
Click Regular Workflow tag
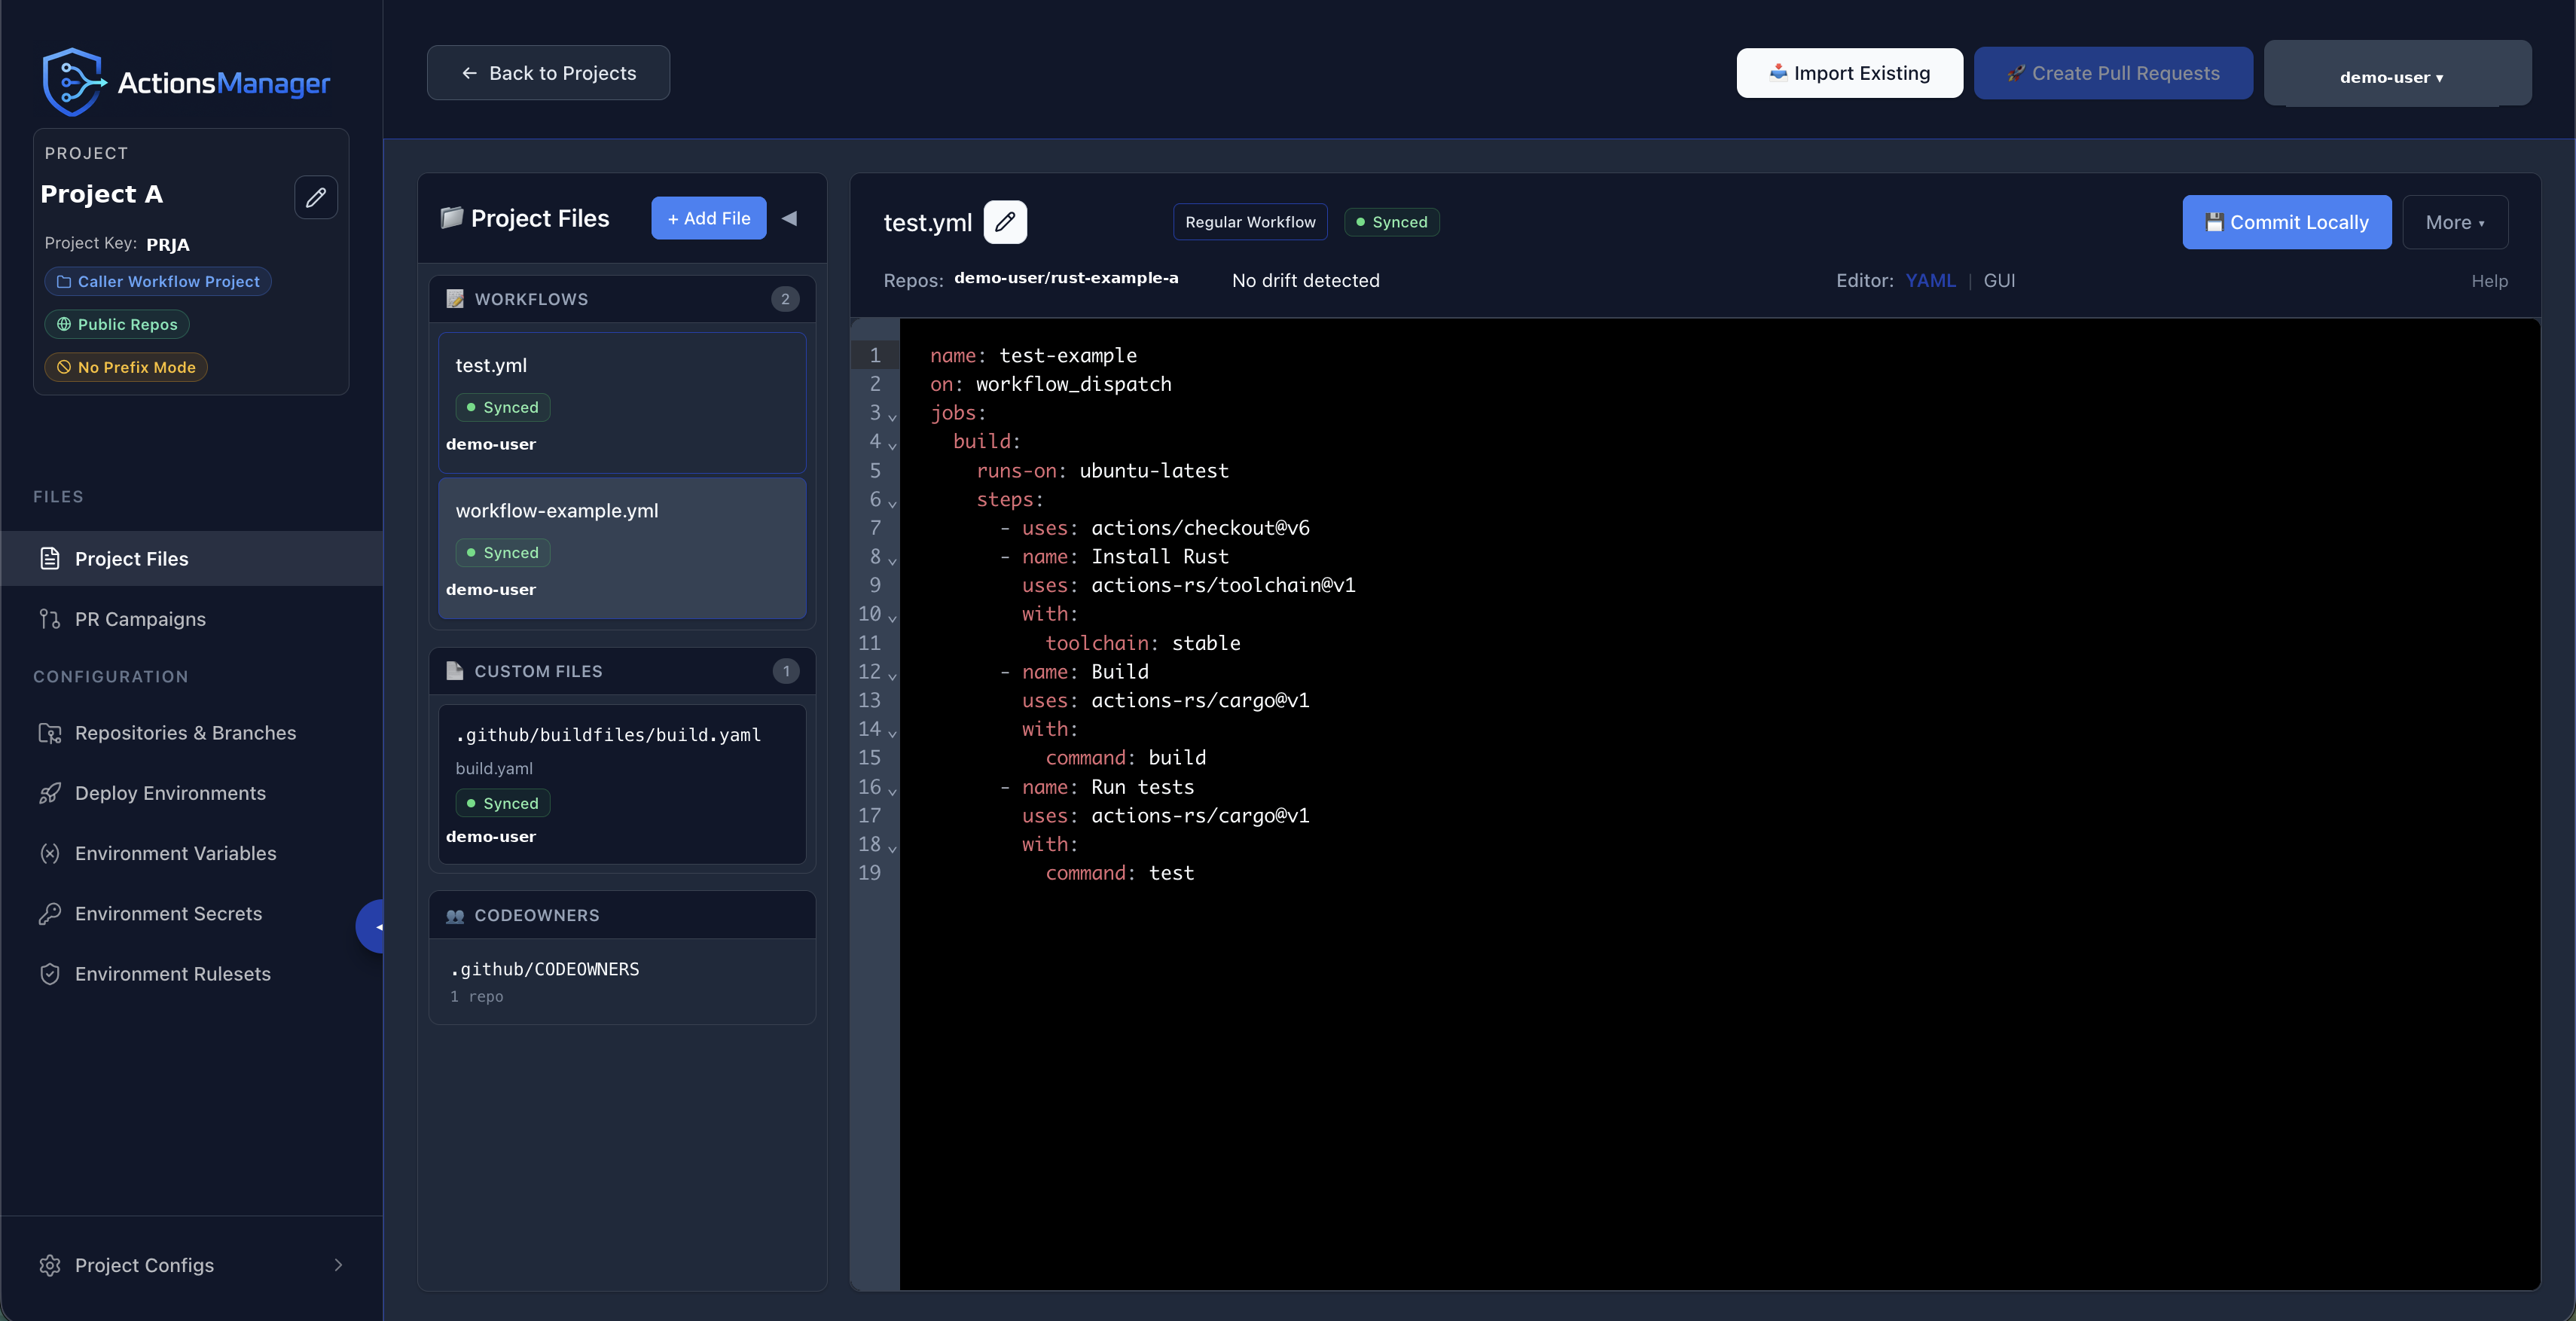coord(1250,222)
